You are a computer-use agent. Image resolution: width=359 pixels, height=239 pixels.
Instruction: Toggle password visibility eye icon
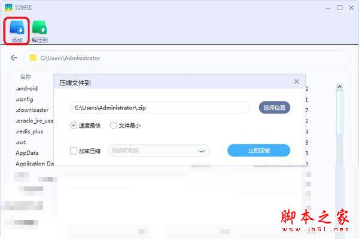pyautogui.click(x=202, y=151)
